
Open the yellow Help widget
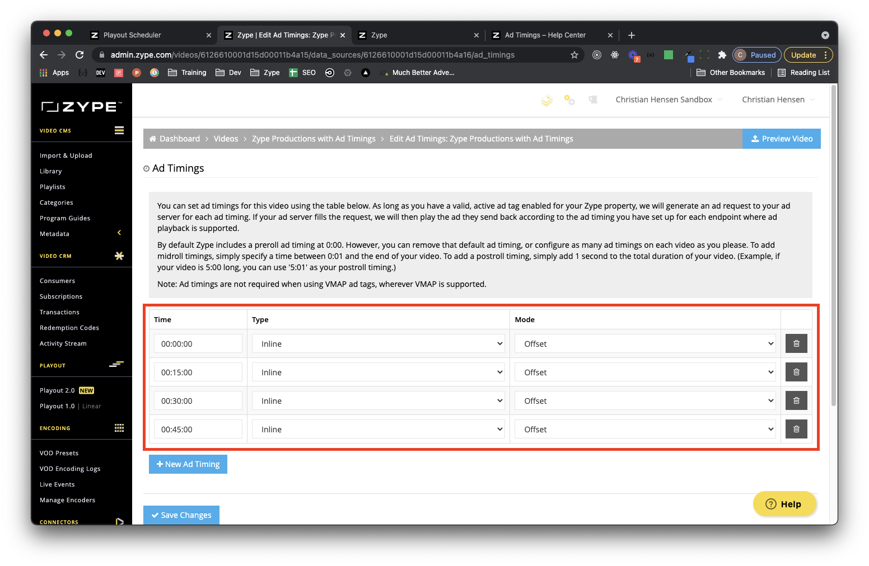(784, 504)
